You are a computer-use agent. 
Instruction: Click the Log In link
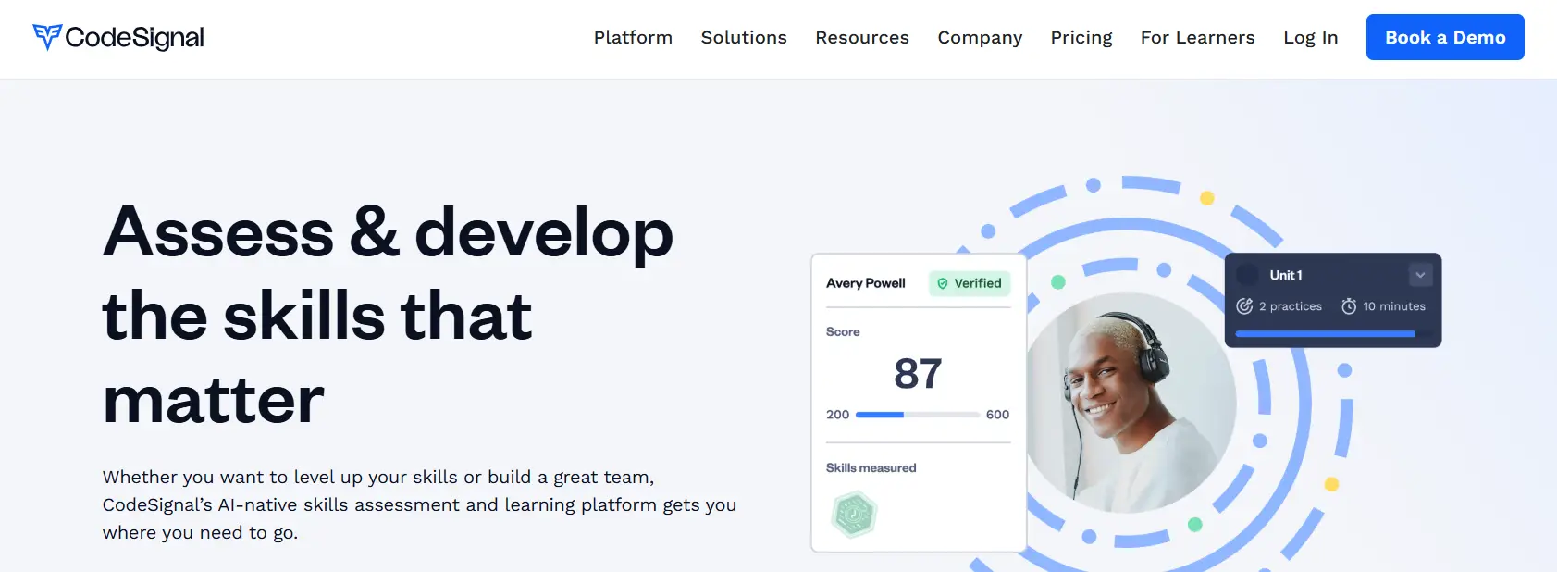tap(1311, 37)
